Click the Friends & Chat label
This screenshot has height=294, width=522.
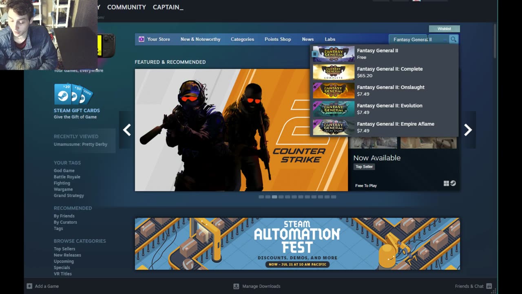pyautogui.click(x=469, y=286)
